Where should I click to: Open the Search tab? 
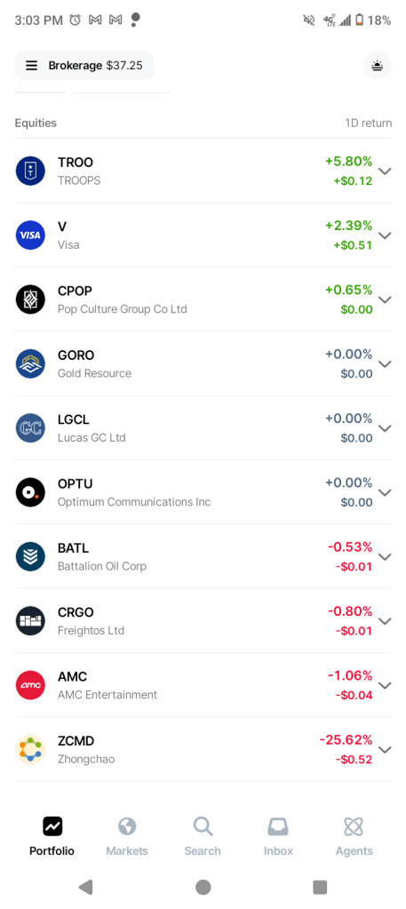[203, 836]
